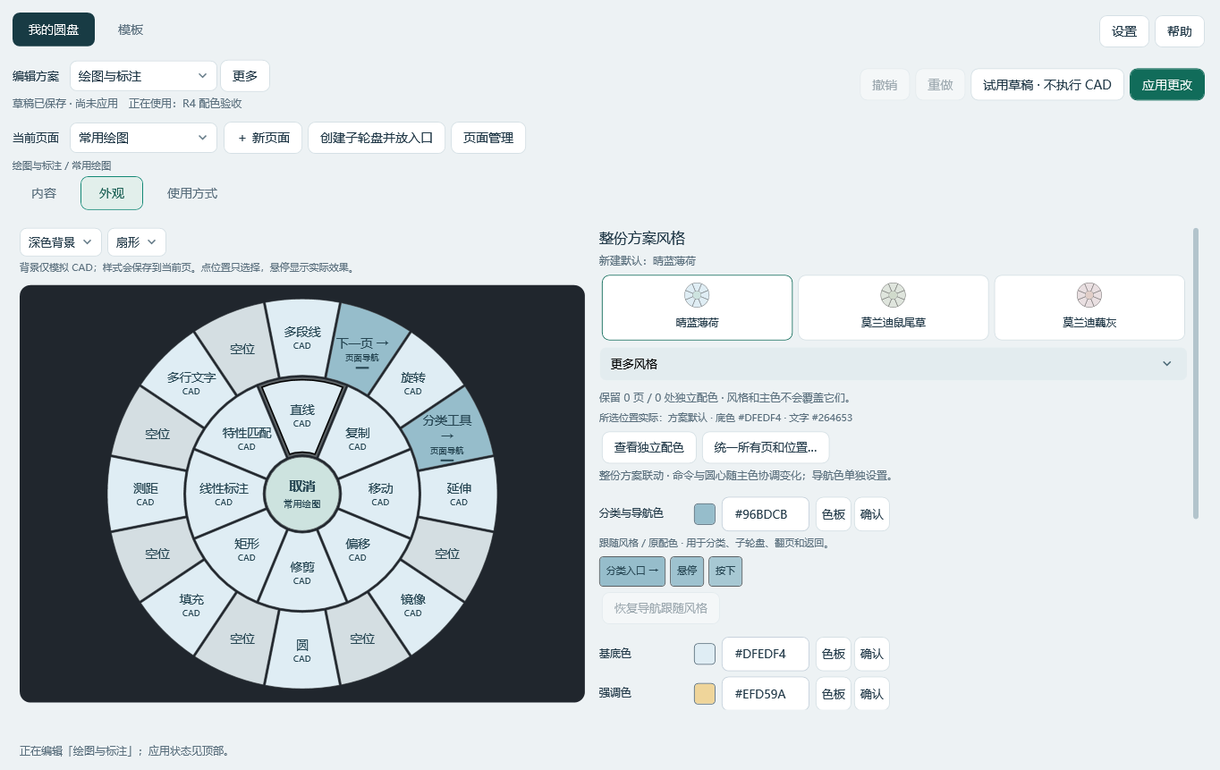Click the #96BDCB hex input field
This screenshot has width=1220, height=770.
(x=766, y=514)
